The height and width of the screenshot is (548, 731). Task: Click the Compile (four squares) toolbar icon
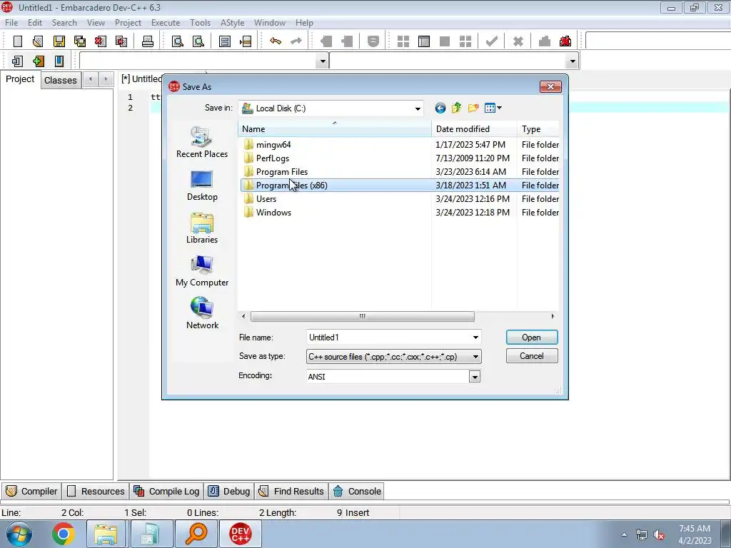click(x=403, y=41)
